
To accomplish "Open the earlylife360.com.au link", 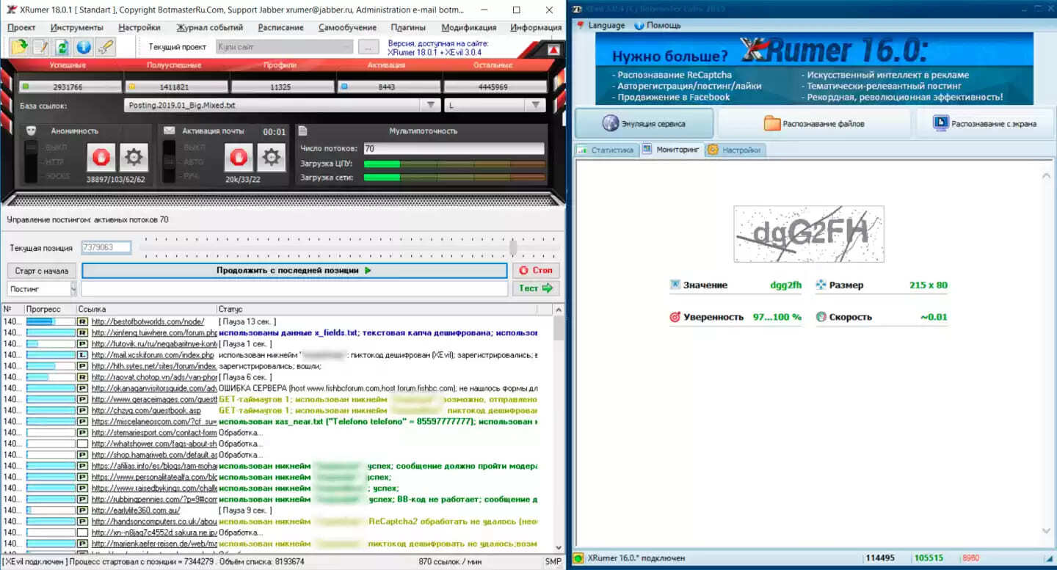I will coord(136,510).
